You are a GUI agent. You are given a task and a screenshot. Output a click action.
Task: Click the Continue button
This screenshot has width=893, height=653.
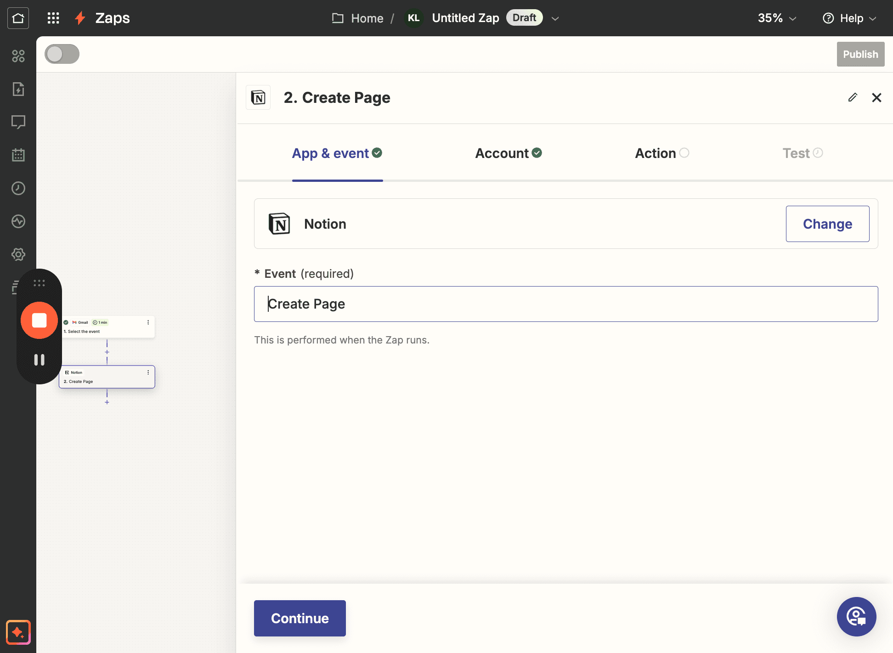tap(300, 618)
